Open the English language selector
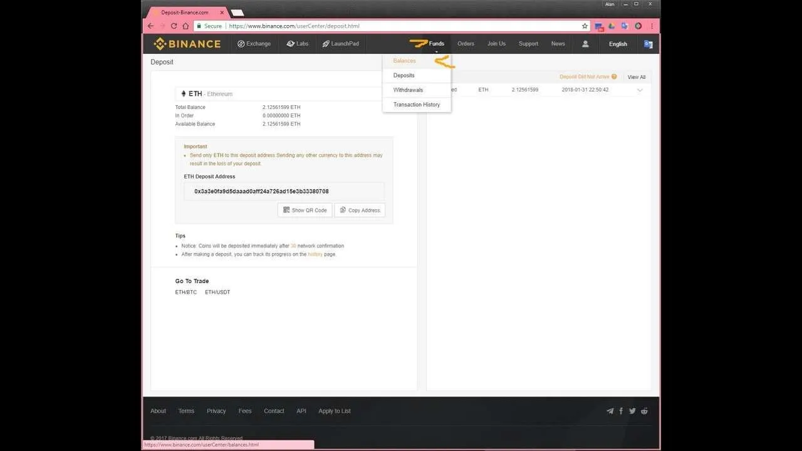The image size is (802, 451). point(618,44)
